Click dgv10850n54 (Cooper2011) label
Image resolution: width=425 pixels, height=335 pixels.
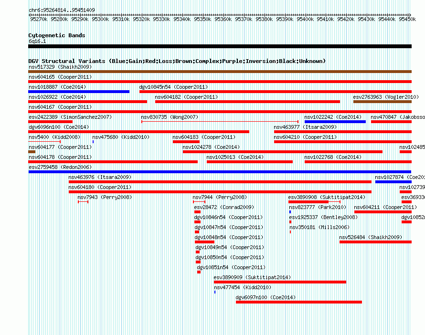pyautogui.click(x=230, y=257)
